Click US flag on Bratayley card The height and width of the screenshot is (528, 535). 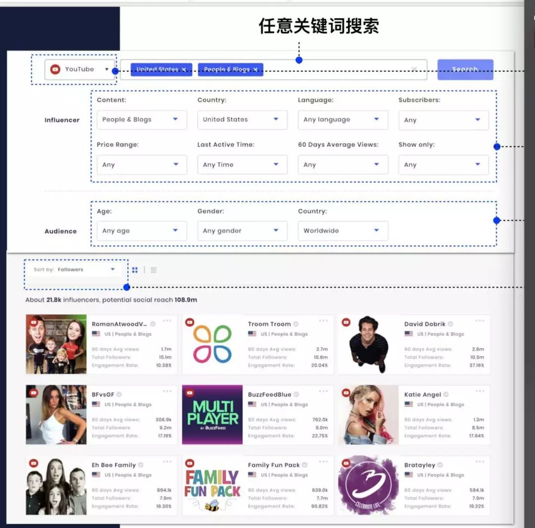pos(408,475)
